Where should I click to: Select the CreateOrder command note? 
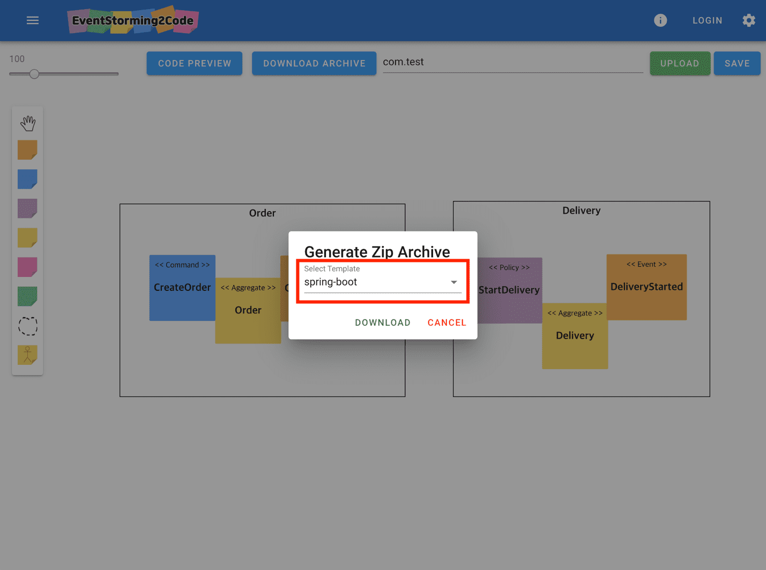182,288
